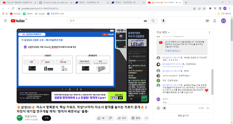233x124 pixels.
Task: Open the NAVER bookmark in bookmarks bar
Action: 28,14
